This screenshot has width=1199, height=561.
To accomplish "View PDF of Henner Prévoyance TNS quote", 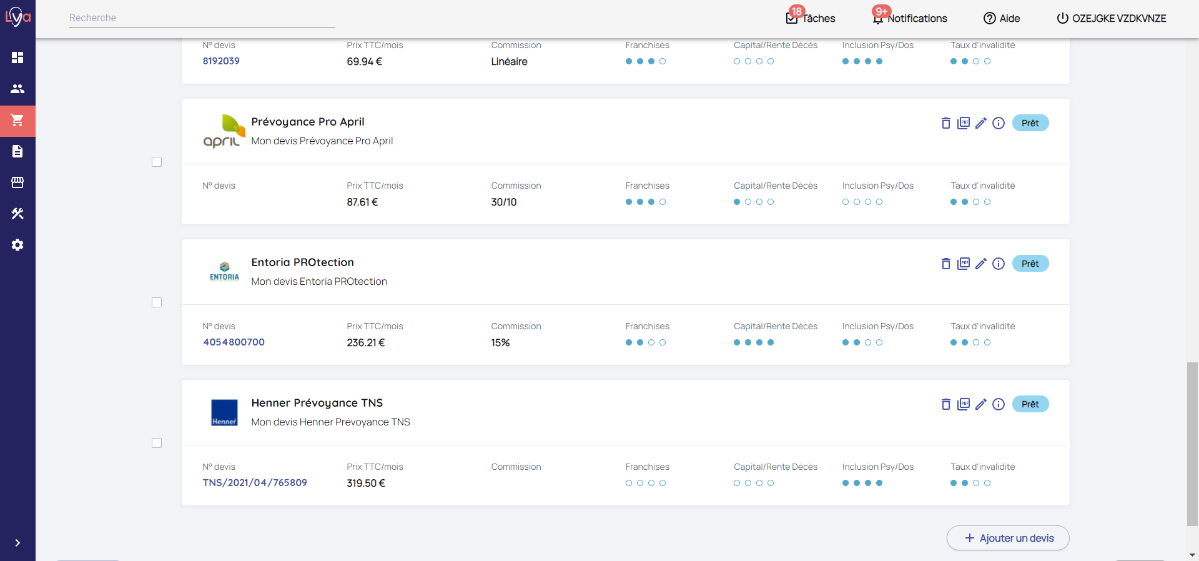I will pyautogui.click(x=964, y=404).
